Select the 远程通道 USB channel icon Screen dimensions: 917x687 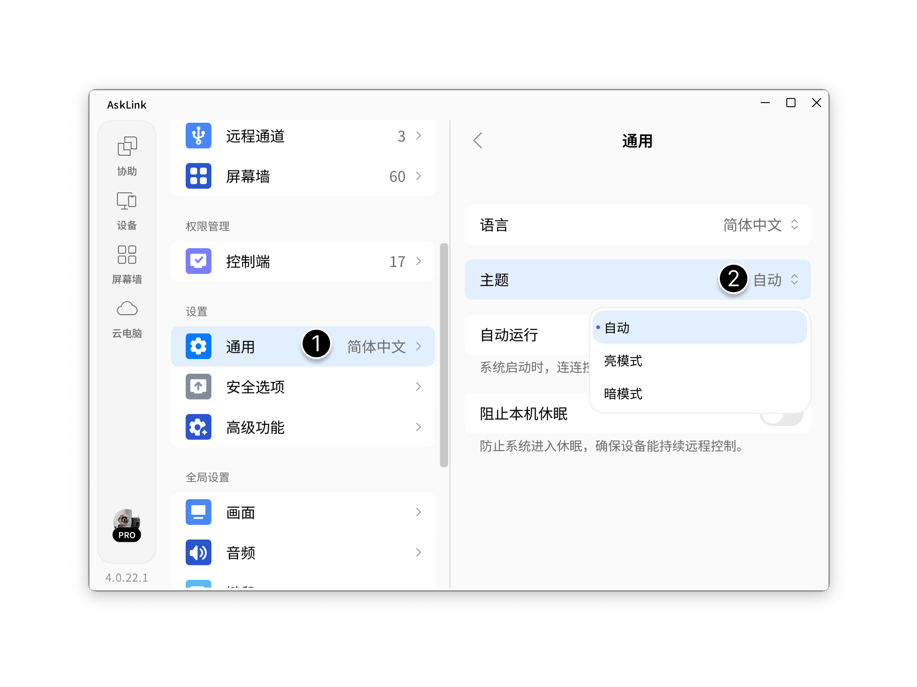coord(198,136)
